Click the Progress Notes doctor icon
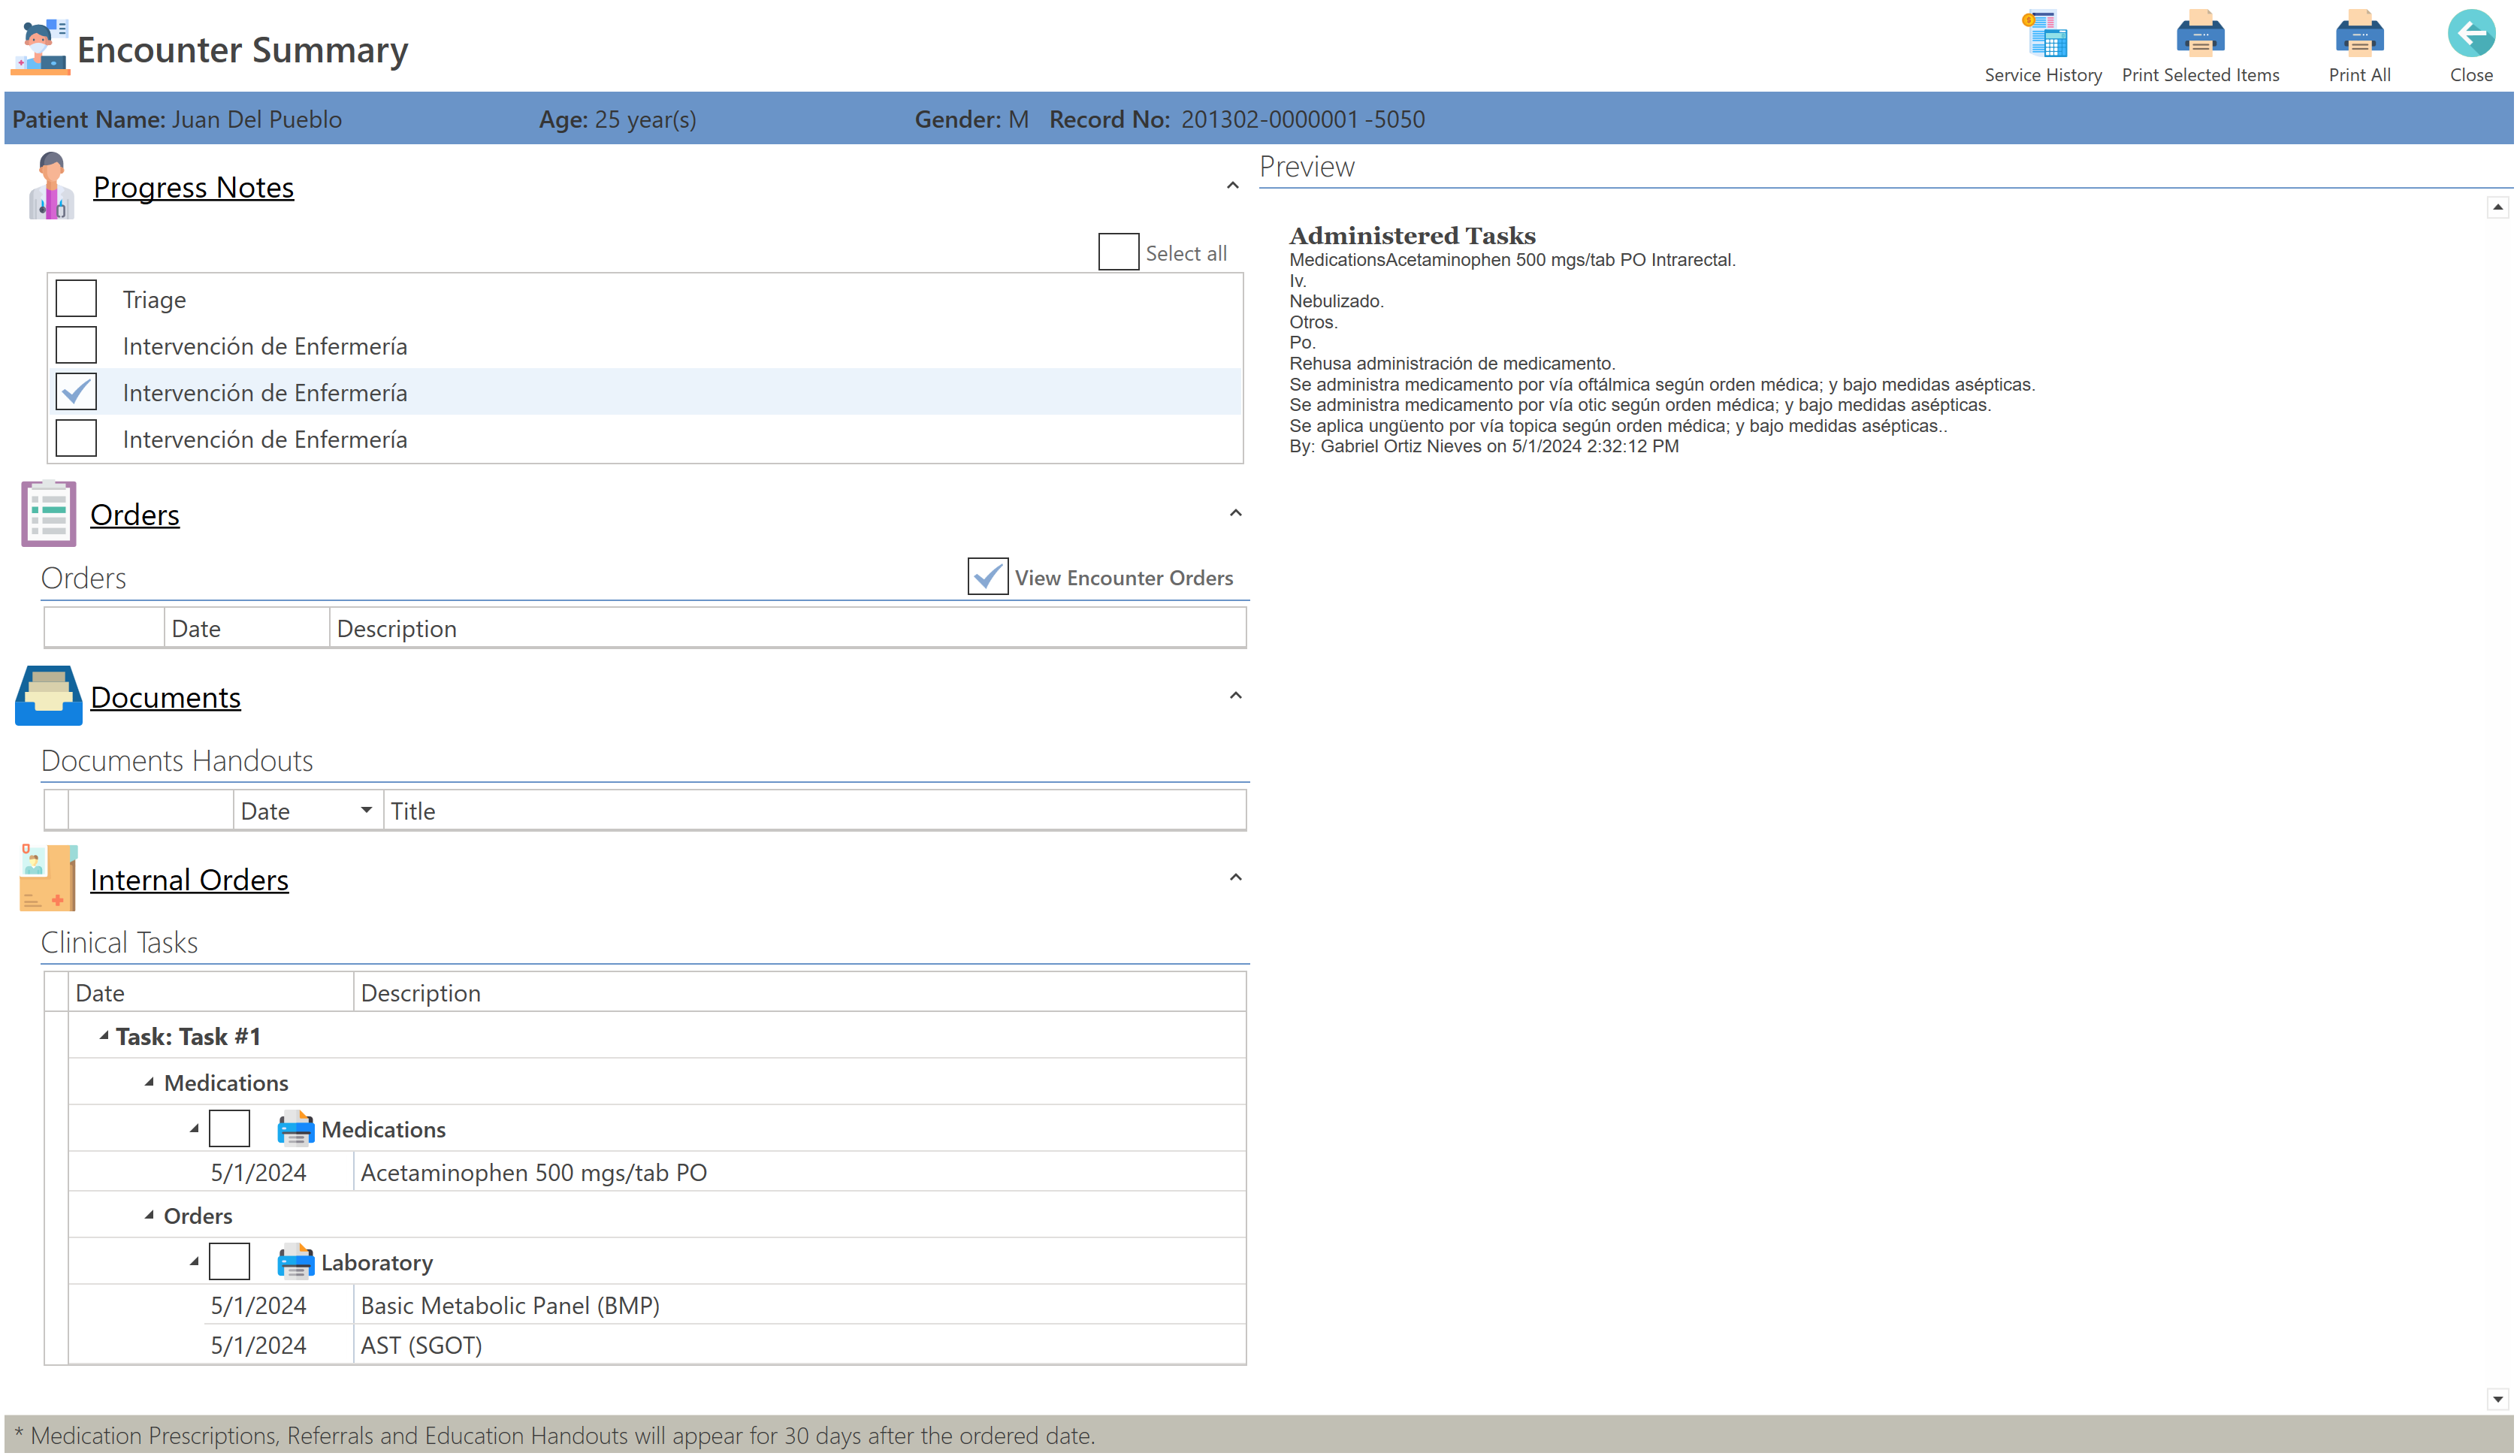The image size is (2520, 1456). [51, 187]
